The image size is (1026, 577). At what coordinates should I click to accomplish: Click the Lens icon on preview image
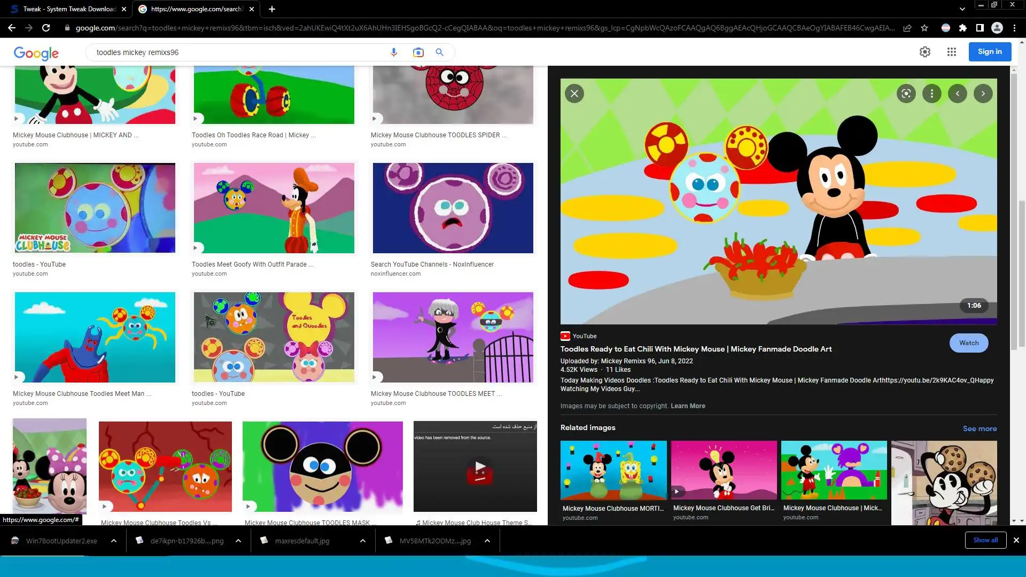click(906, 94)
